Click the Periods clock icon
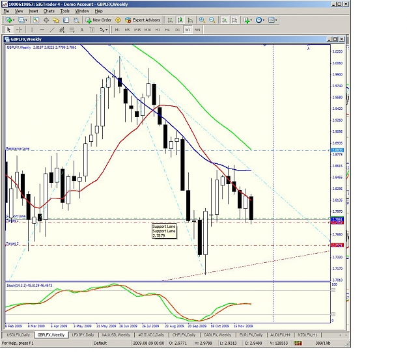Screen dimensions: 407x352 click(259, 20)
